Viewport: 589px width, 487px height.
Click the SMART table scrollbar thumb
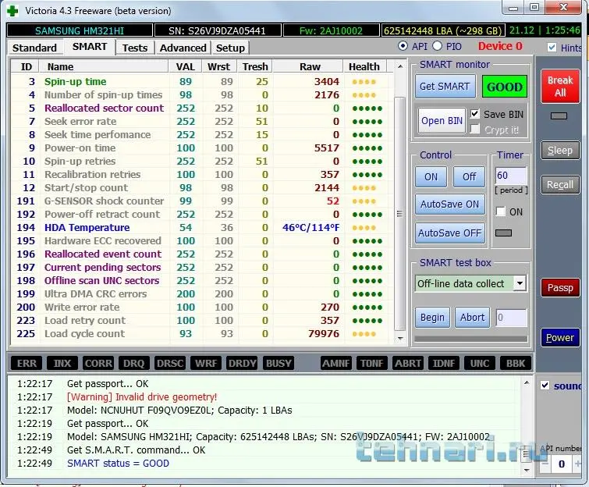click(x=400, y=213)
